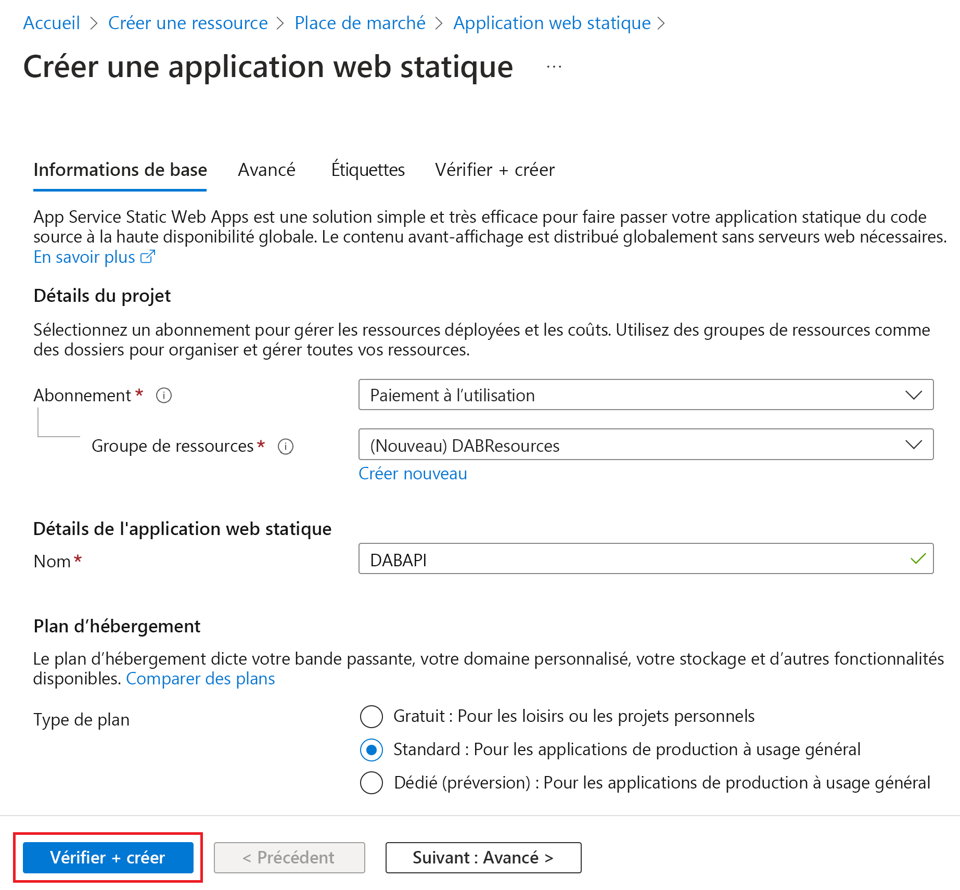Image resolution: width=960 pixels, height=890 pixels.
Task: Click the Application web statique breadcrumb
Action: click(x=552, y=23)
